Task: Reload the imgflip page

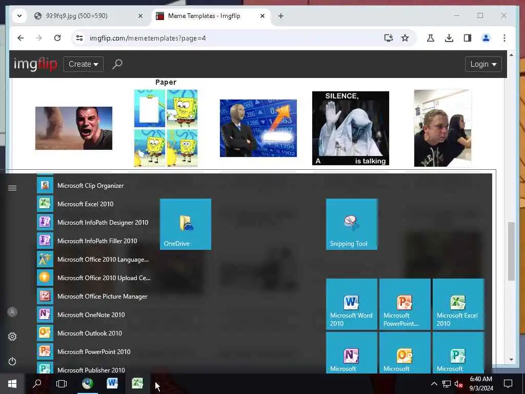Action: [x=57, y=38]
